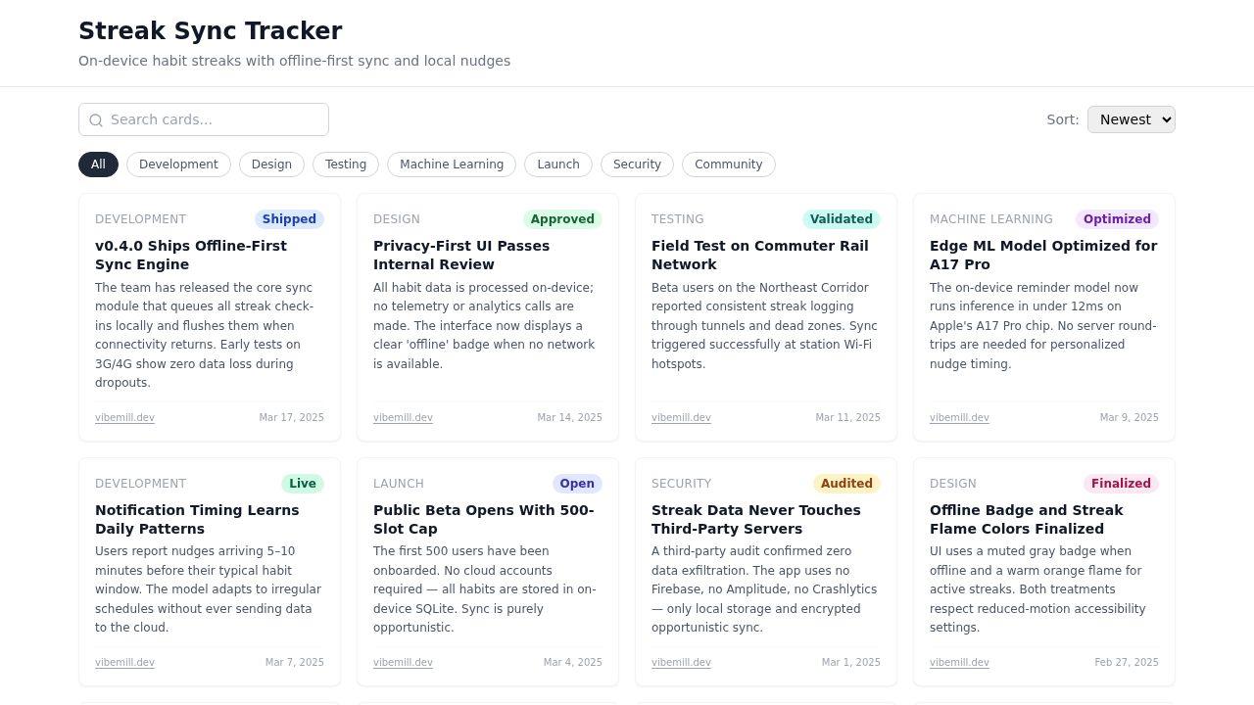Filter by the Security chip

[637, 164]
